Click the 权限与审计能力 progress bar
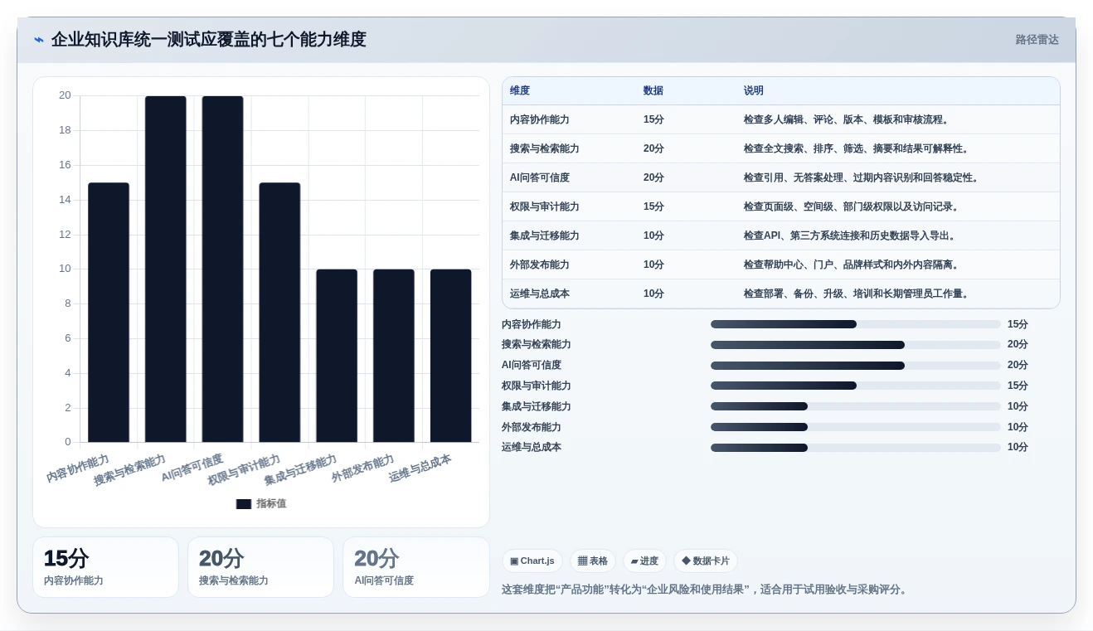 point(856,386)
